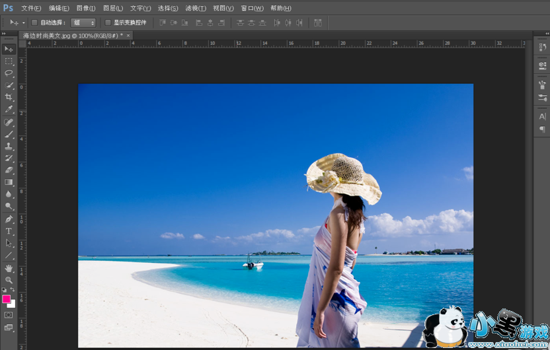Viewport: 550px width, 350px height.
Task: Open the Paragraph panel icon
Action: tap(543, 129)
